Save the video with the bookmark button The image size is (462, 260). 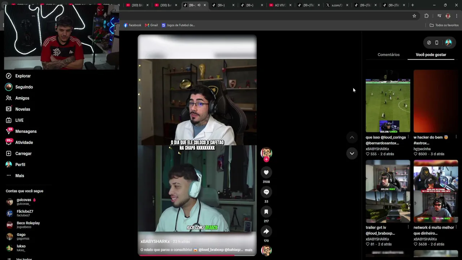pyautogui.click(x=266, y=212)
